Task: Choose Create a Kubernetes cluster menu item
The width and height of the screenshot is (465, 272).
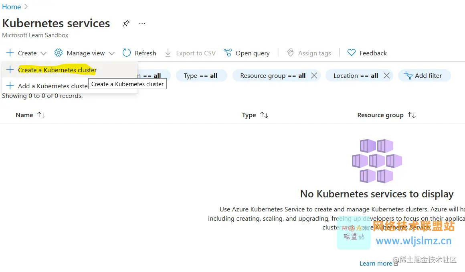Action: pyautogui.click(x=70, y=70)
